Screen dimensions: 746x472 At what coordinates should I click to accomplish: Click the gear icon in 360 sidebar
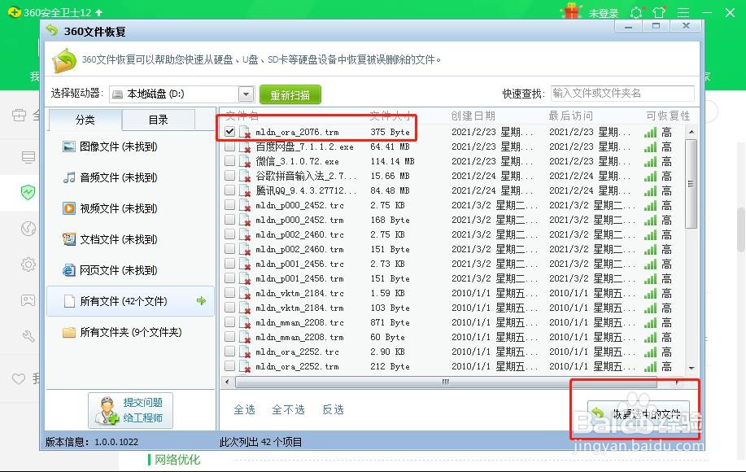[28, 264]
